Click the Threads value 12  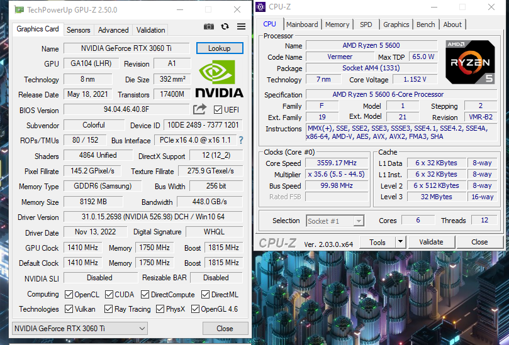tap(484, 220)
